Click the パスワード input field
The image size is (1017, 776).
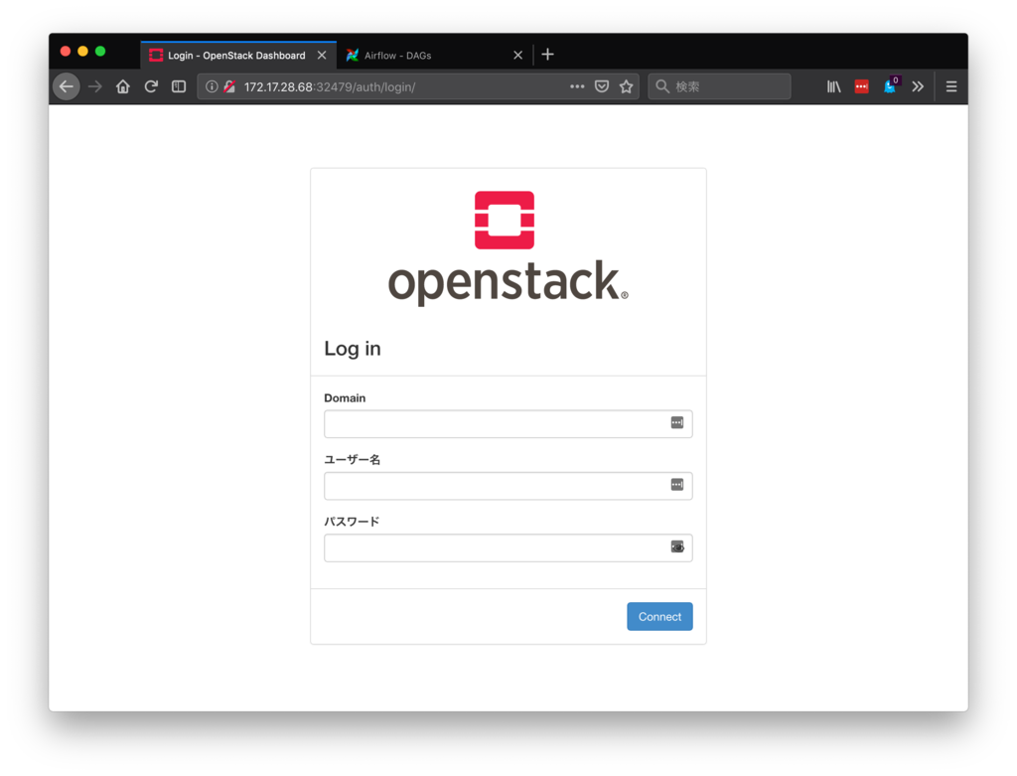point(508,547)
